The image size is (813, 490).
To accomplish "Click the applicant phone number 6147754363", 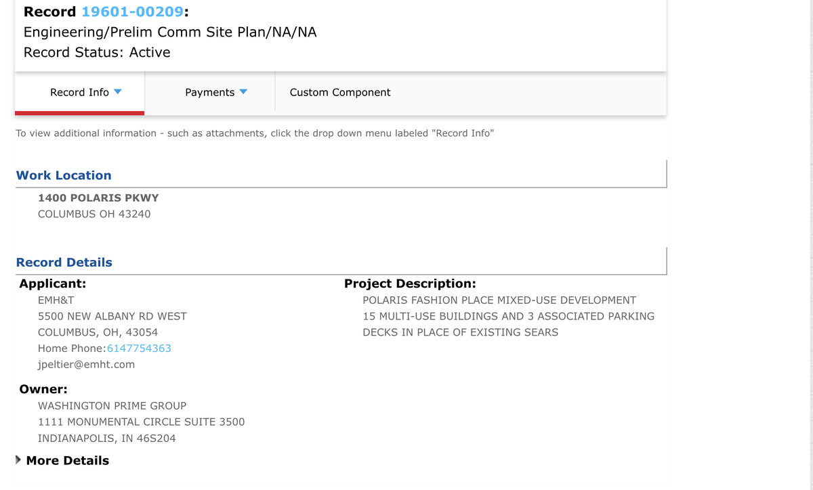I will coord(139,348).
